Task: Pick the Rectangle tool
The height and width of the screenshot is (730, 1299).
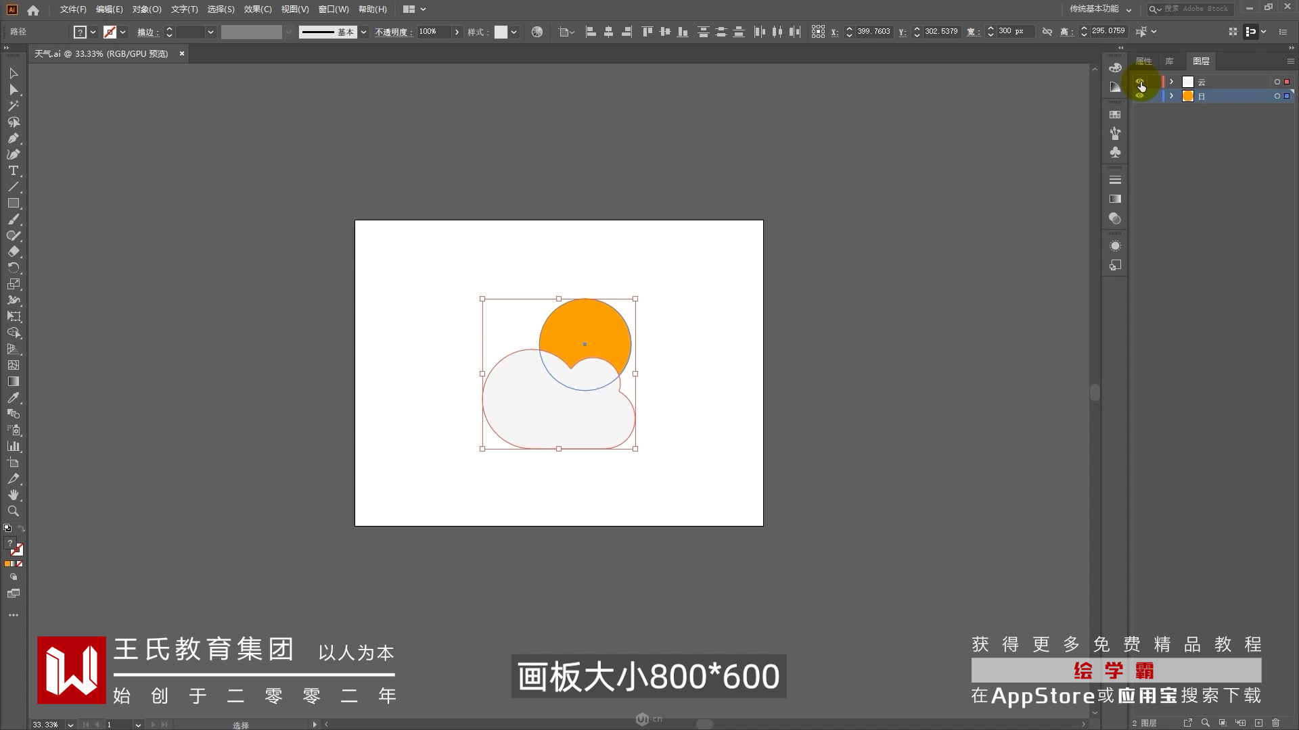Action: pos(13,203)
